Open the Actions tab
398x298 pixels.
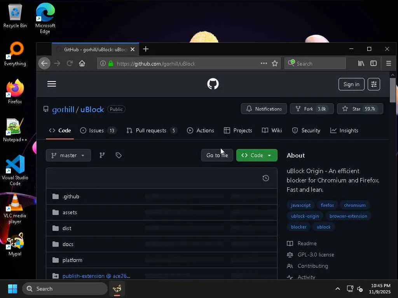(x=201, y=130)
